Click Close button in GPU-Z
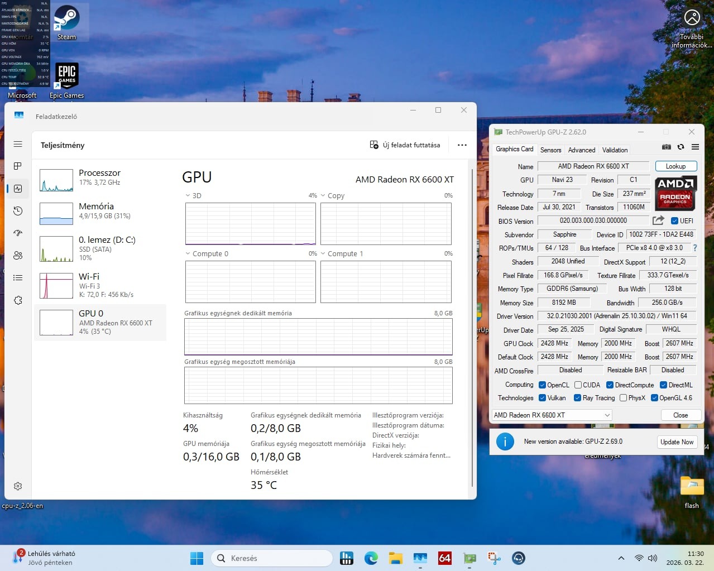714x571 pixels. click(681, 415)
